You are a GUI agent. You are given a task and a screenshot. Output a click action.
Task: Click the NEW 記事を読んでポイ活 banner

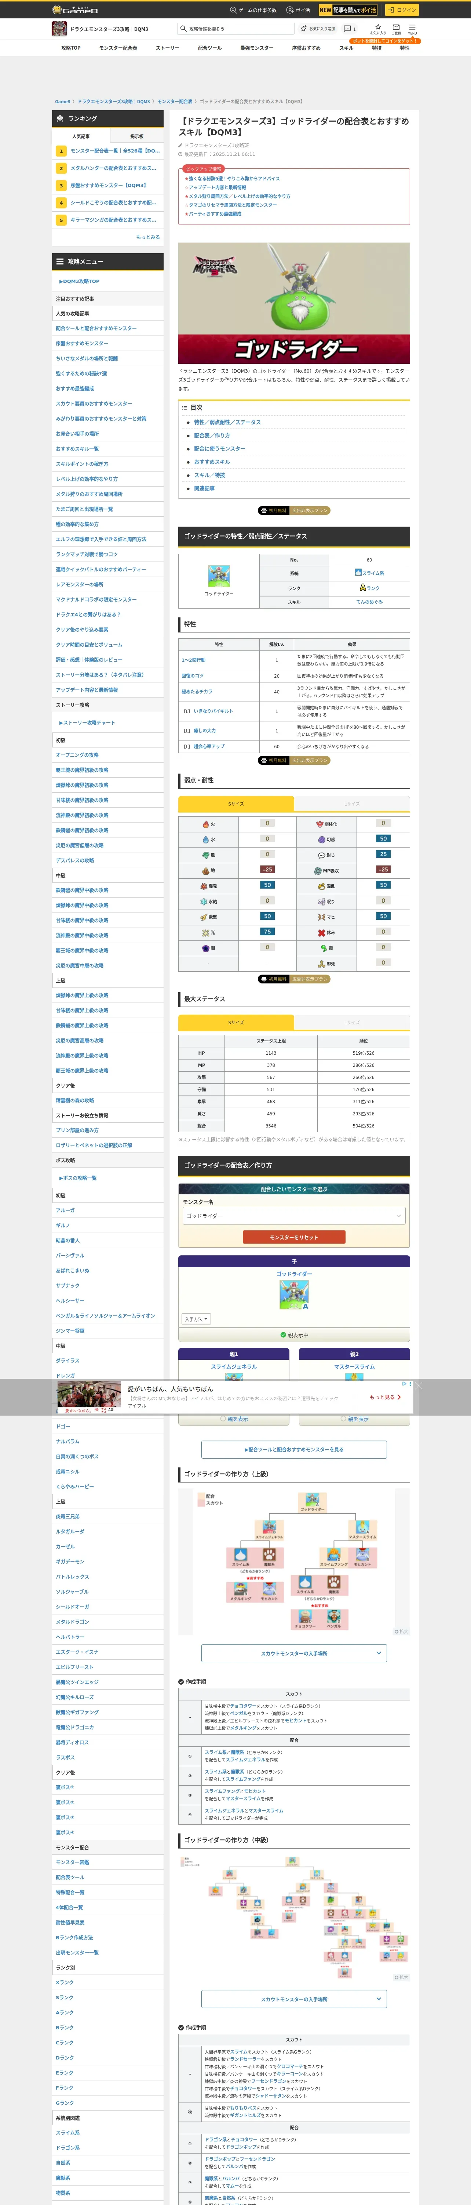(x=348, y=10)
